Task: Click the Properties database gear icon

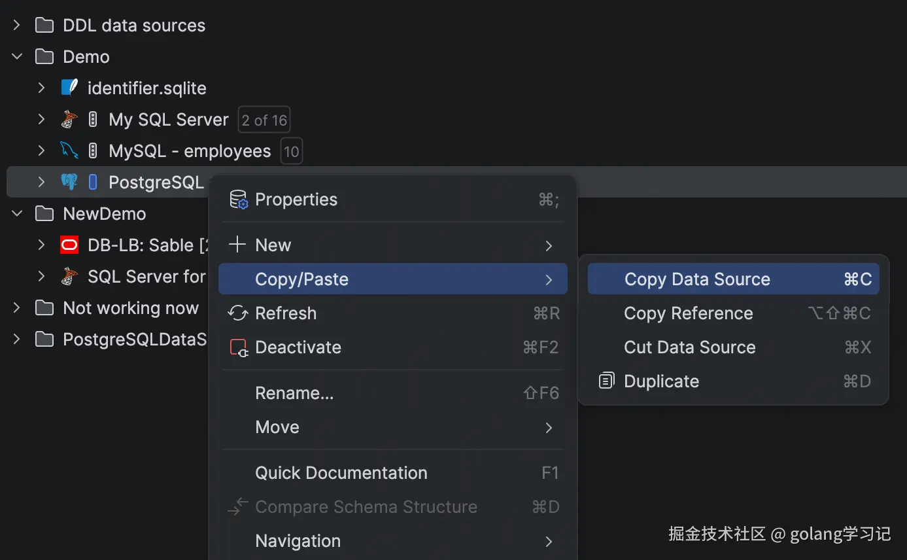Action: (x=239, y=200)
